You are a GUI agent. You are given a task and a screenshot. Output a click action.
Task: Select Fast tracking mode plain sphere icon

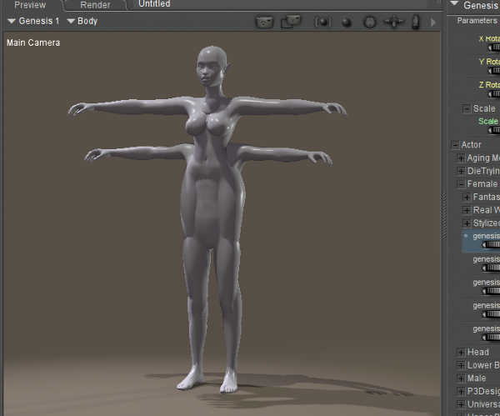point(347,23)
